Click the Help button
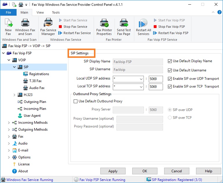 (209, 171)
